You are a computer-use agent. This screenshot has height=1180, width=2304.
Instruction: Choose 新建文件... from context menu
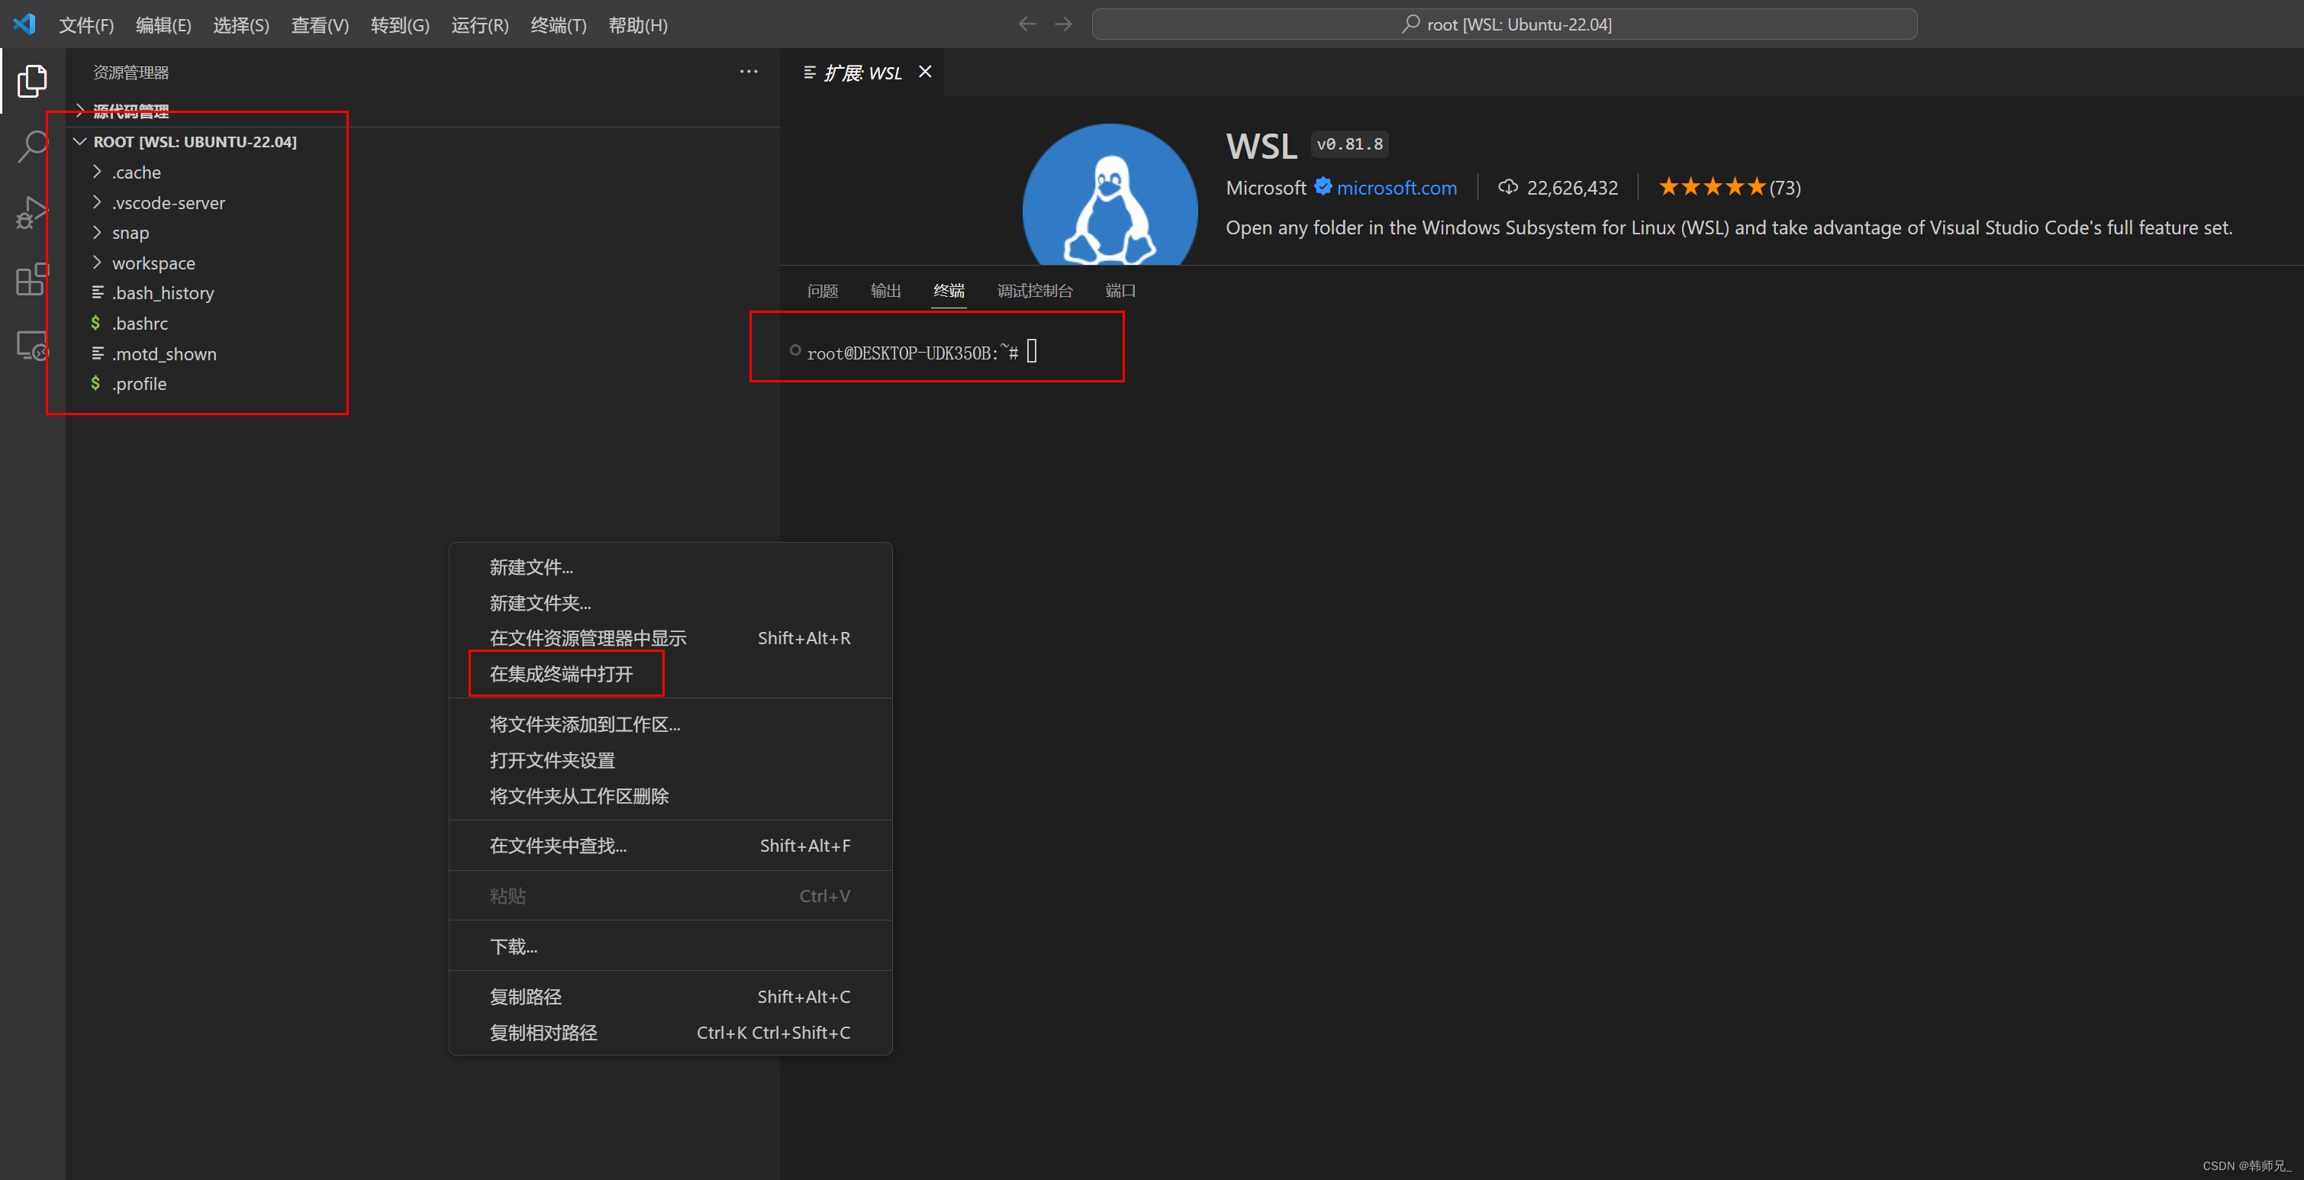point(671,567)
